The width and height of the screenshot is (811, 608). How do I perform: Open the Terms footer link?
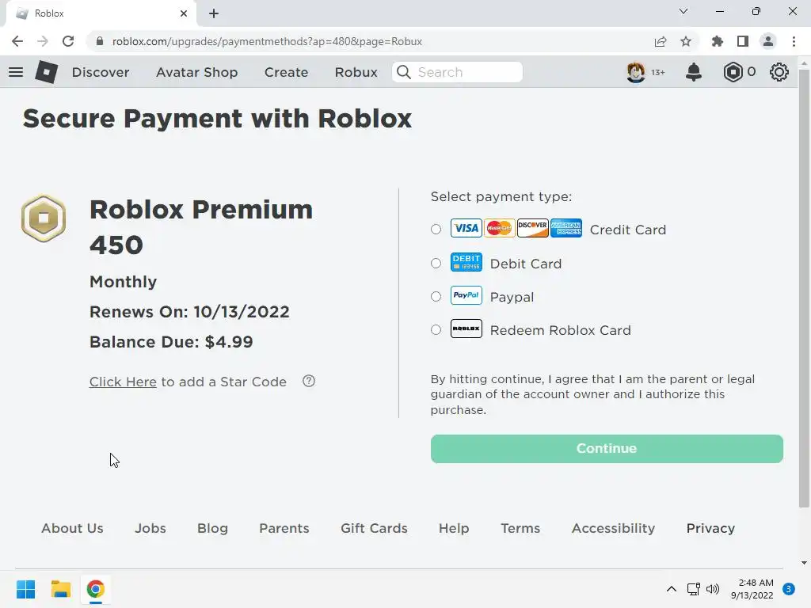click(x=520, y=528)
